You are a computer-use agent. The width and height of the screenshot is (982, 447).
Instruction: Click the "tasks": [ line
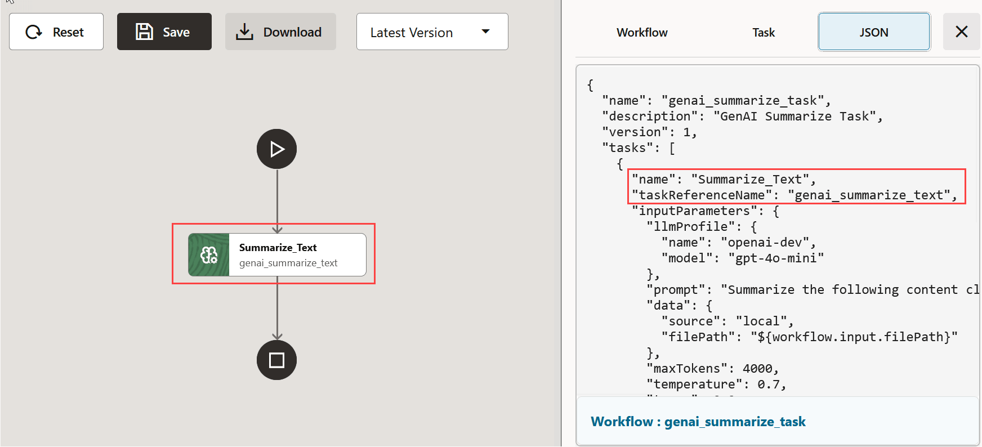click(x=639, y=147)
